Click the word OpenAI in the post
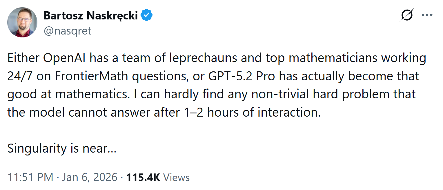 click(65, 58)
